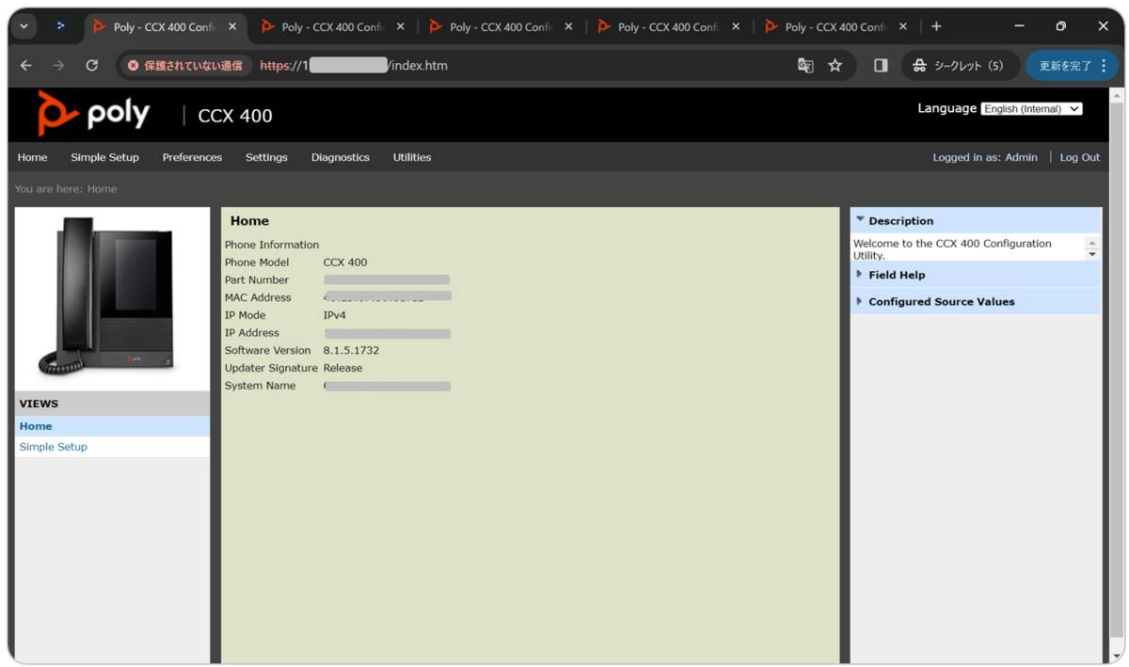
Task: Switch to the fourth browser tab
Action: point(669,27)
